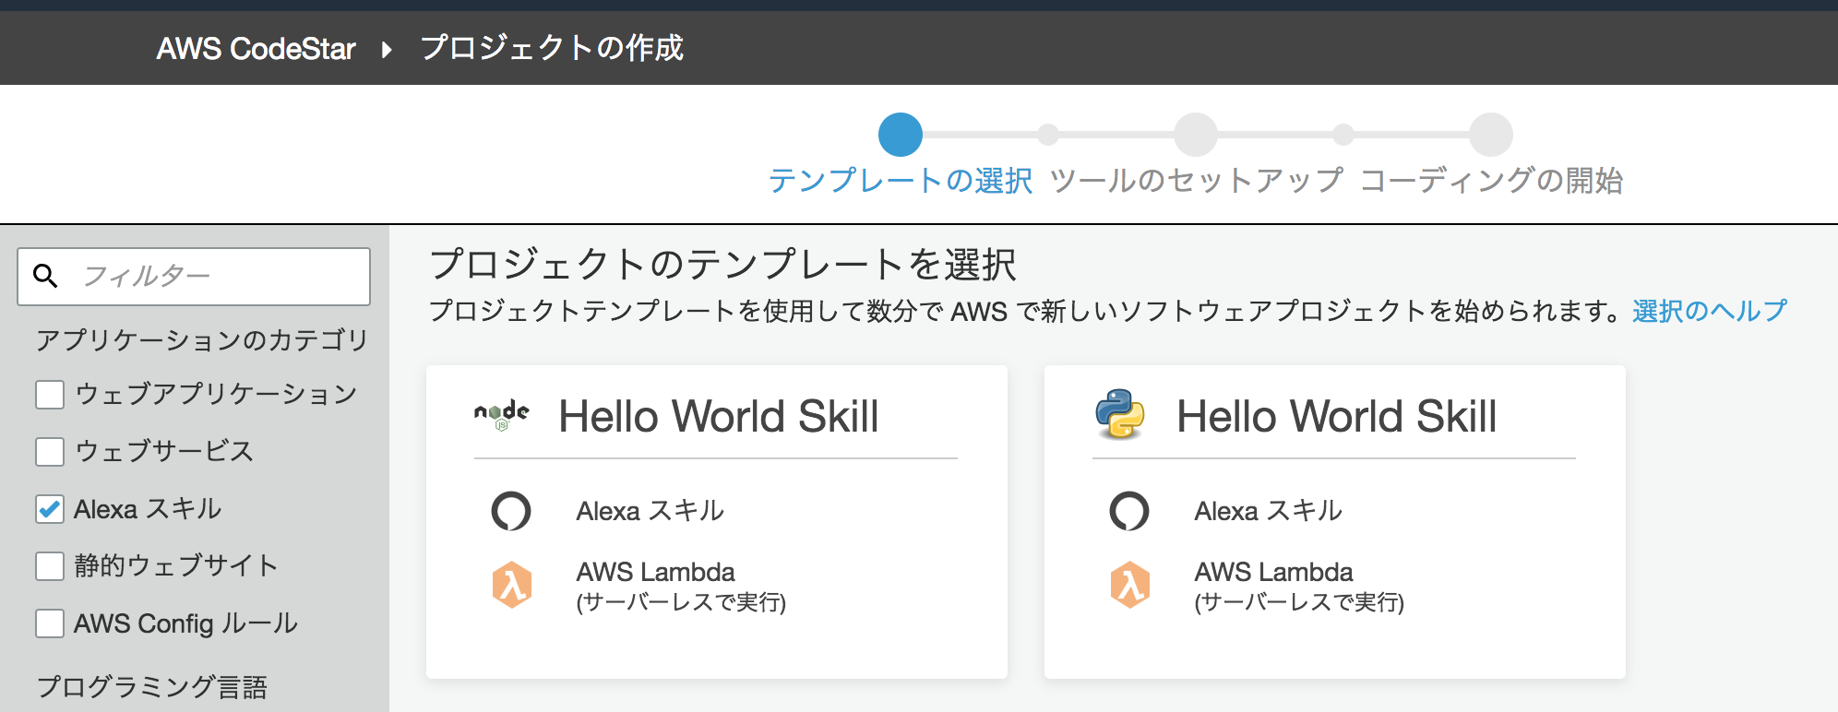The height and width of the screenshot is (712, 1838).
Task: Click プロジェクトのテンプレートを選択 heading
Action: [x=723, y=265]
